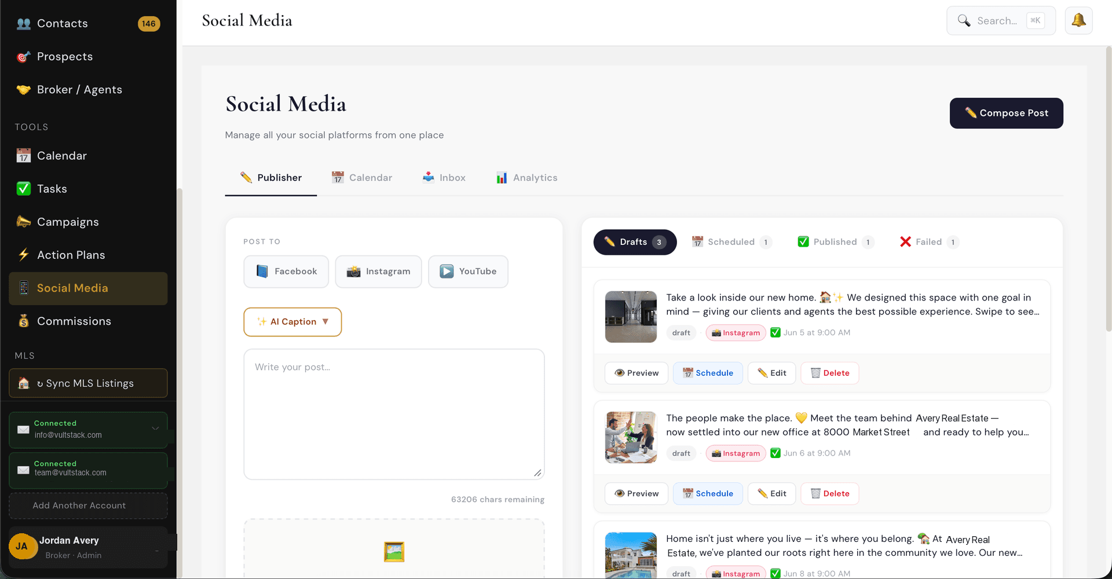1112x579 pixels.
Task: Click the Instagram tag on the Jun 6 draft
Action: pos(736,453)
